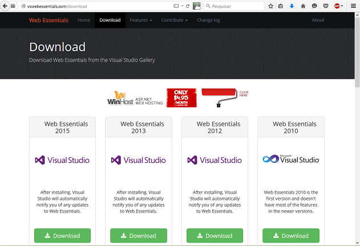Image resolution: width=360 pixels, height=246 pixels.
Task: Click the Web Essentials 2010 heading
Action: (x=294, y=127)
